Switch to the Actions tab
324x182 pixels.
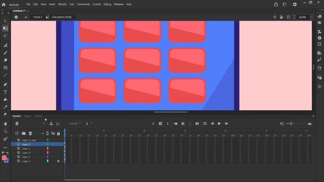[38, 116]
